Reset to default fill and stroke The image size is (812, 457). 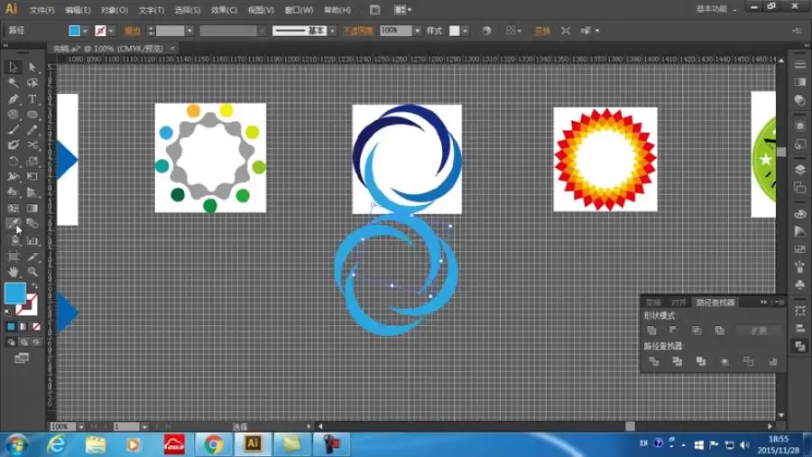(x=7, y=312)
